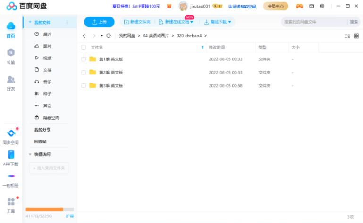The width and height of the screenshot is (363, 223).
Task: Open the settings gear icon
Action: coord(322,6)
